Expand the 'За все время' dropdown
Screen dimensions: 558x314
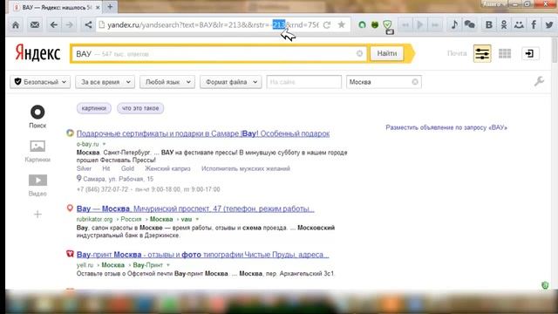(105, 82)
